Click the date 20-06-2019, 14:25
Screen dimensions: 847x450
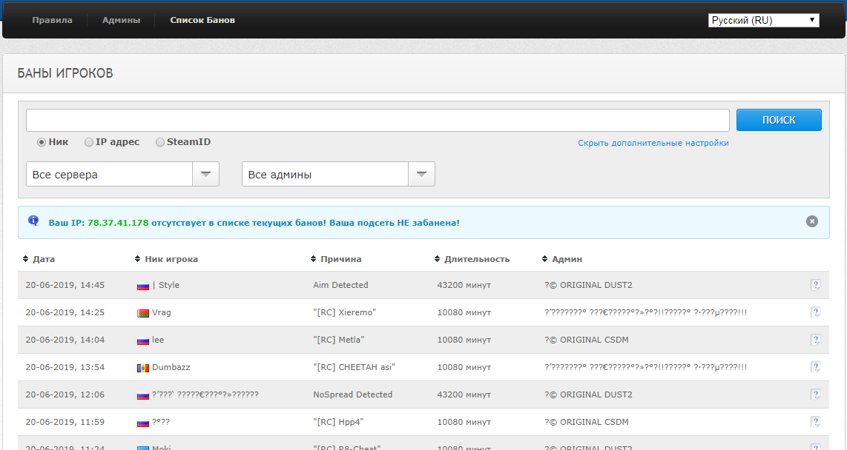point(65,312)
